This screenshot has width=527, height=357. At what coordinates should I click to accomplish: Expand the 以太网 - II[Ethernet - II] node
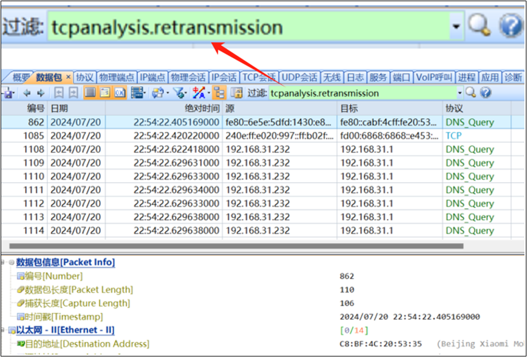coord(4,330)
